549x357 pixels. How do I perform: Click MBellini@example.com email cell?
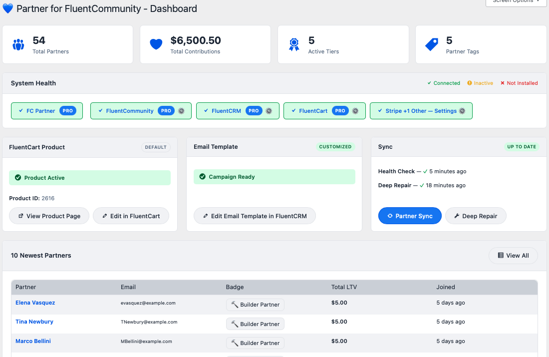146,341
